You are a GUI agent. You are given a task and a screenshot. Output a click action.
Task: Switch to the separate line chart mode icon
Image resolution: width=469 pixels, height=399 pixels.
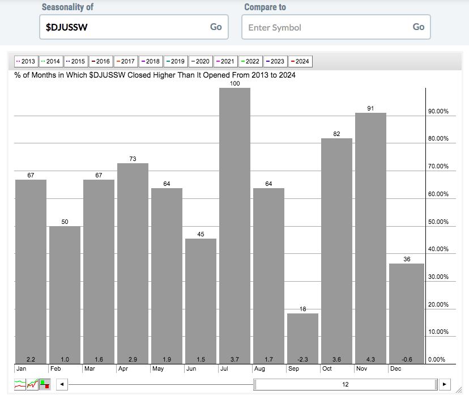tap(20, 384)
